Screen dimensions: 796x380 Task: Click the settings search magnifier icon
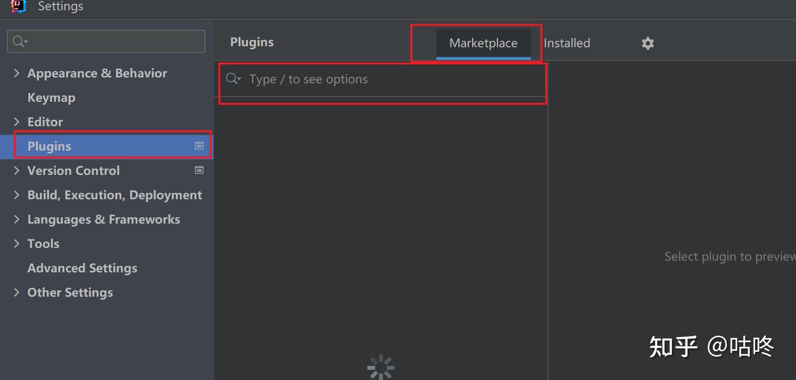tap(20, 41)
